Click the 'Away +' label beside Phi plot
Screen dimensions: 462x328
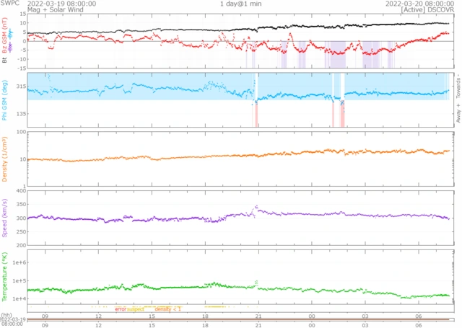458,115
